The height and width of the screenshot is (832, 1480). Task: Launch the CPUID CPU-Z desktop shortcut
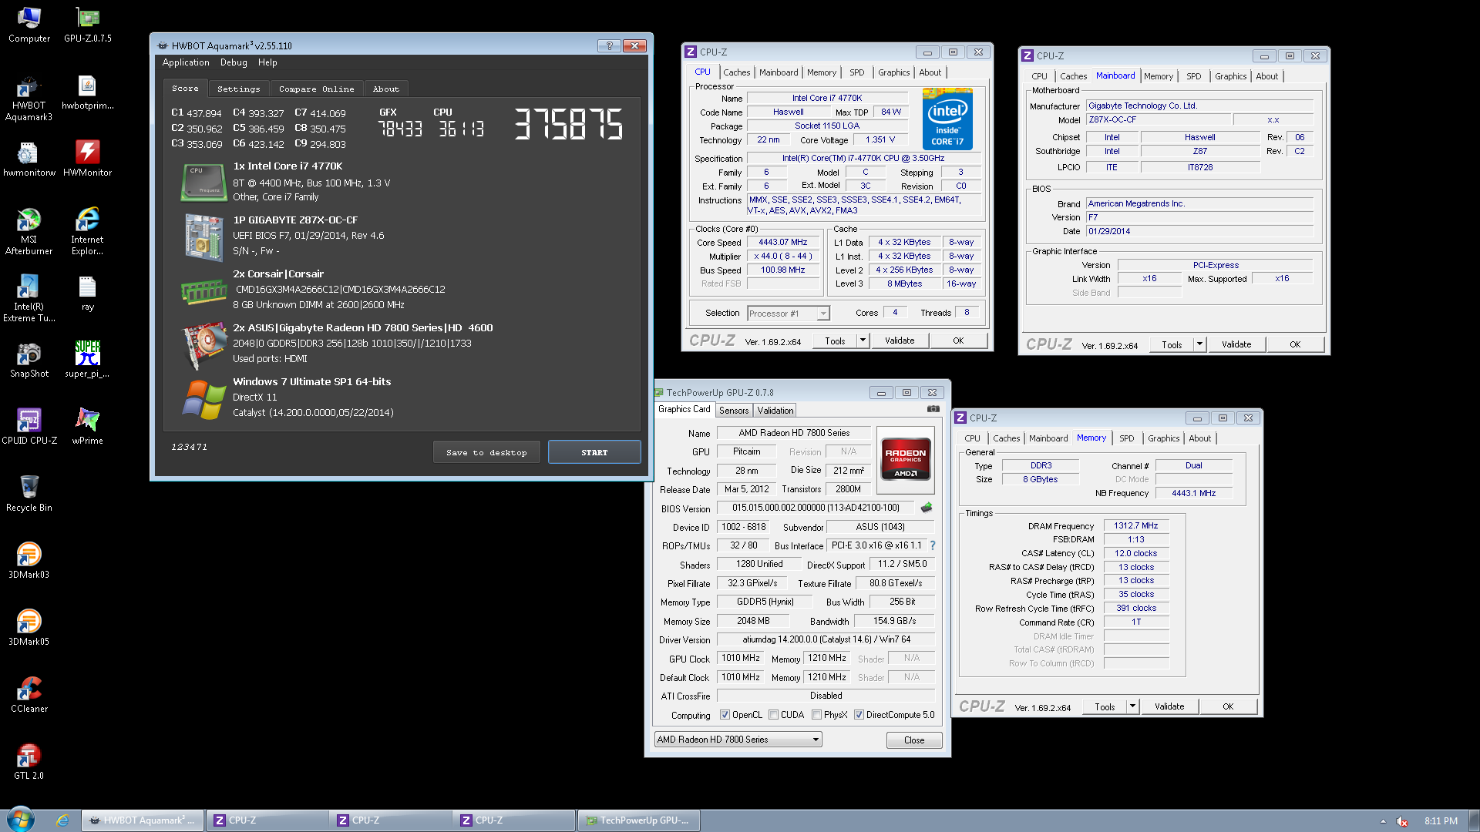pyautogui.click(x=29, y=428)
